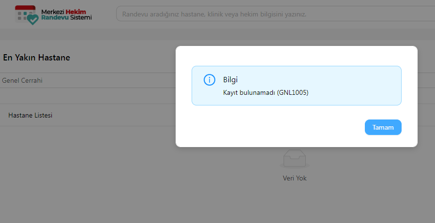Click the Bilgi dialog title
The image size is (435, 223).
coord(230,79)
